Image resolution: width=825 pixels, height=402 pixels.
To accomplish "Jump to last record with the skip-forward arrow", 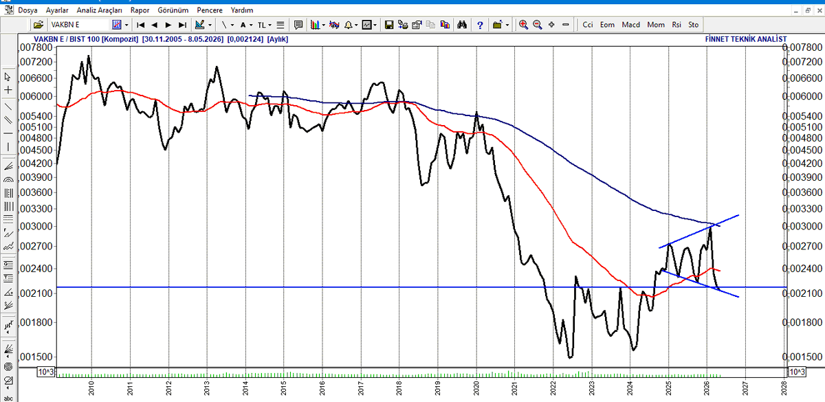I will (182, 25).
